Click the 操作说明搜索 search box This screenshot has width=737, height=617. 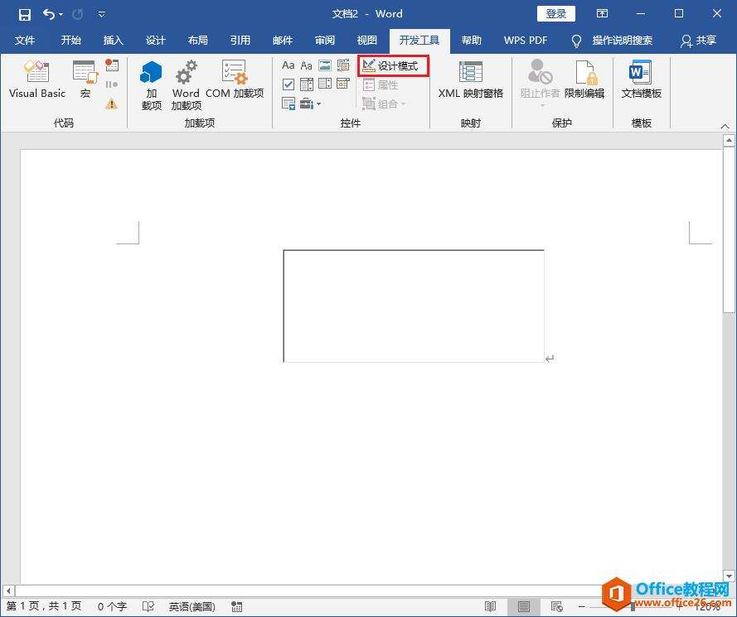(x=612, y=41)
